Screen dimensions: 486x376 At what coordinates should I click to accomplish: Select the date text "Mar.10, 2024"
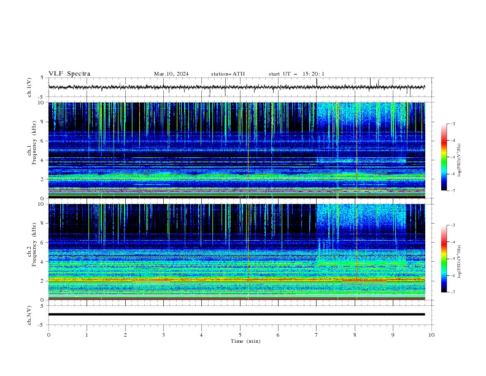click(x=171, y=74)
